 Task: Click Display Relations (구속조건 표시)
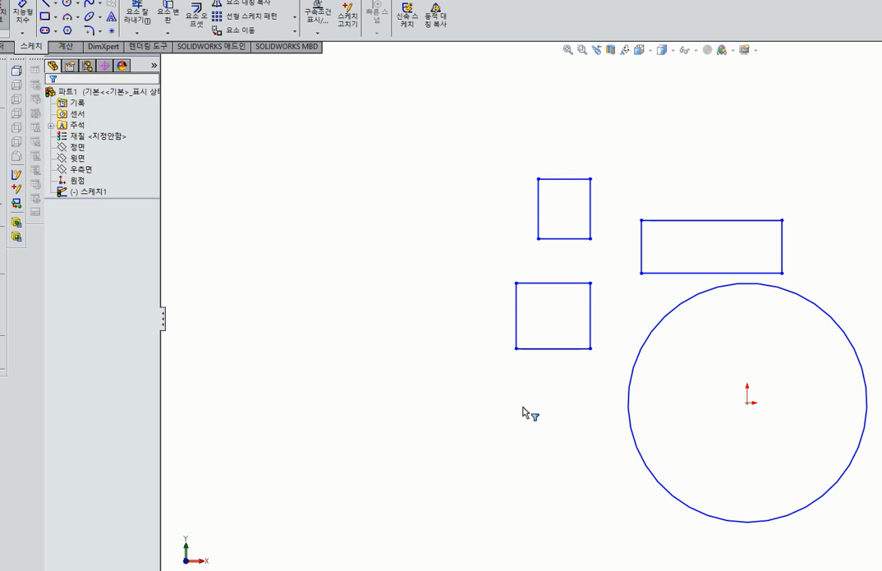pyautogui.click(x=317, y=13)
